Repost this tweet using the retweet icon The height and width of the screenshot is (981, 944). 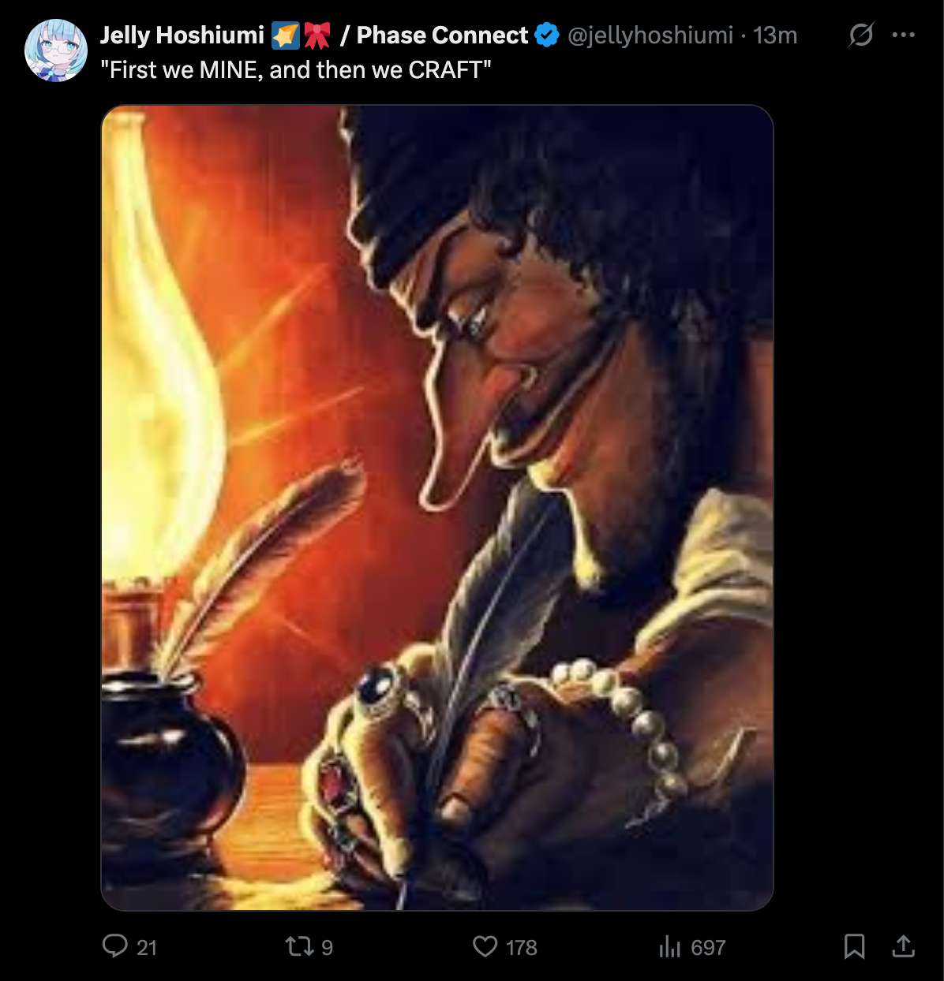pos(299,946)
